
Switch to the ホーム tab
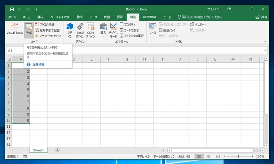(27, 17)
